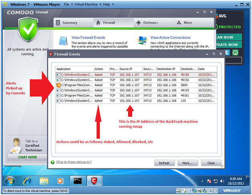Image resolution: width=252 pixels, height=195 pixels.
Task: Click the VMware printer device status icon
Action: (199, 191)
